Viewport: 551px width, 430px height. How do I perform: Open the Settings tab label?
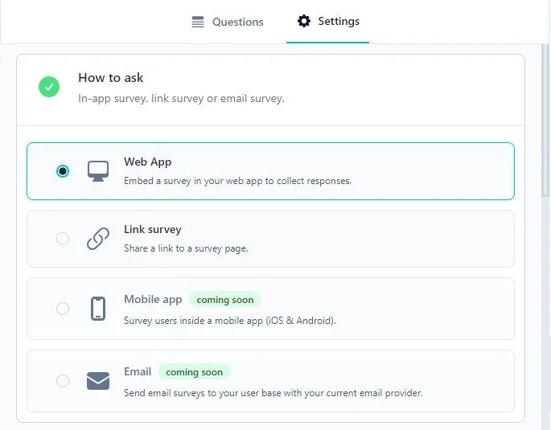tap(339, 21)
